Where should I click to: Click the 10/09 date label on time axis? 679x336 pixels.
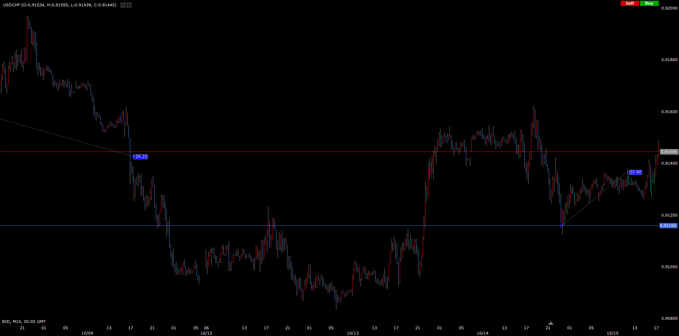point(87,333)
